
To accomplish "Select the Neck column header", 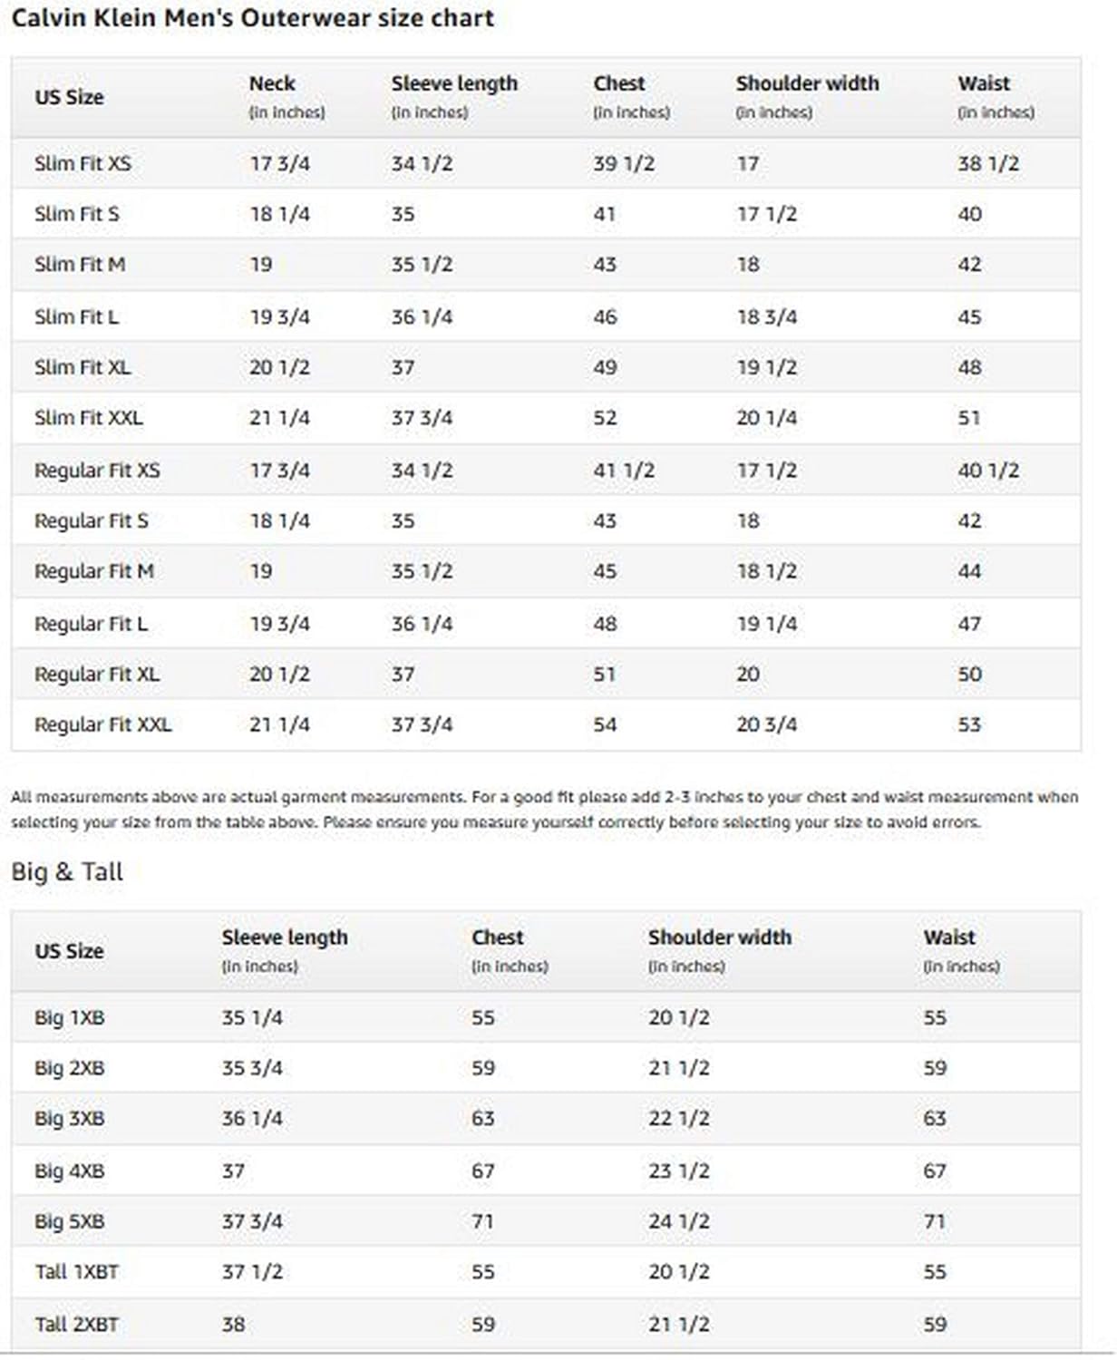I will 272,83.
